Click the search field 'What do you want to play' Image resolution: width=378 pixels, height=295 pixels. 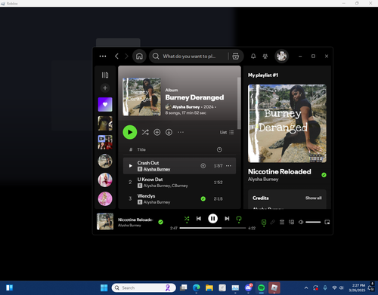coord(189,56)
